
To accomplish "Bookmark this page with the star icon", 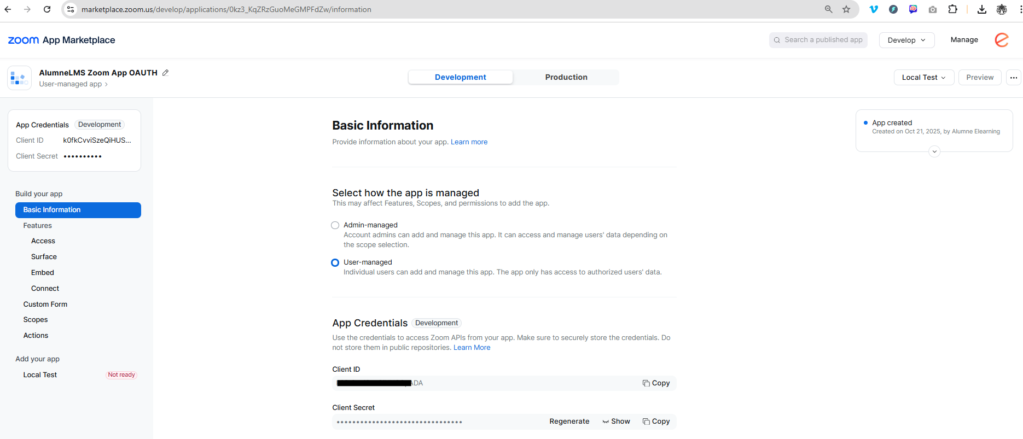I will point(846,9).
